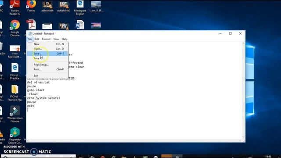This screenshot has height=158, width=281.
Task: Open the View menu in Notepad
Action: point(56,39)
